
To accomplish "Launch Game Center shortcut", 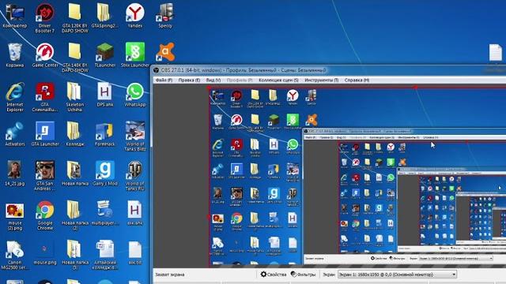I will pyautogui.click(x=45, y=55).
